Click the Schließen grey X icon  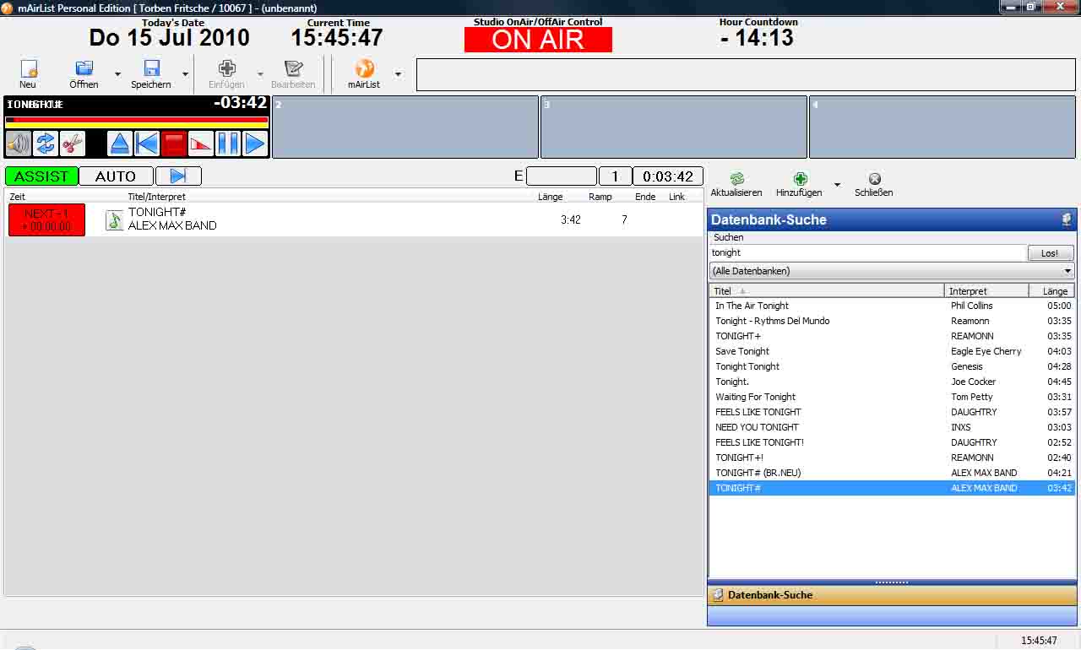(874, 179)
